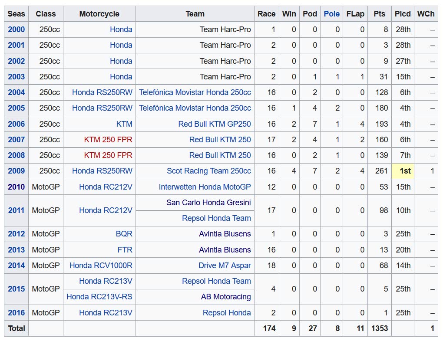The image size is (443, 341).
Task: Open Honda link in 2001 row
Action: coord(121,45)
